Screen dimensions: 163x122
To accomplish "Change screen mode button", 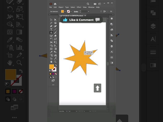I will pos(53,81).
